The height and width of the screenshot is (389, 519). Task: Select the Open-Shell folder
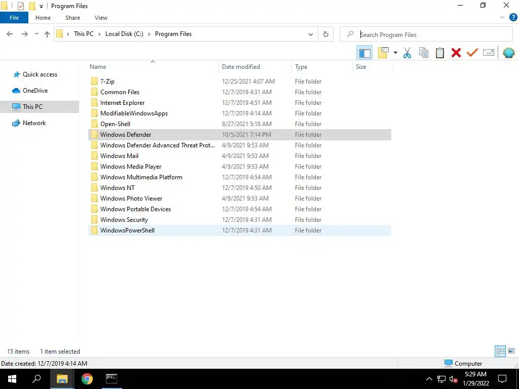[x=240, y=124]
